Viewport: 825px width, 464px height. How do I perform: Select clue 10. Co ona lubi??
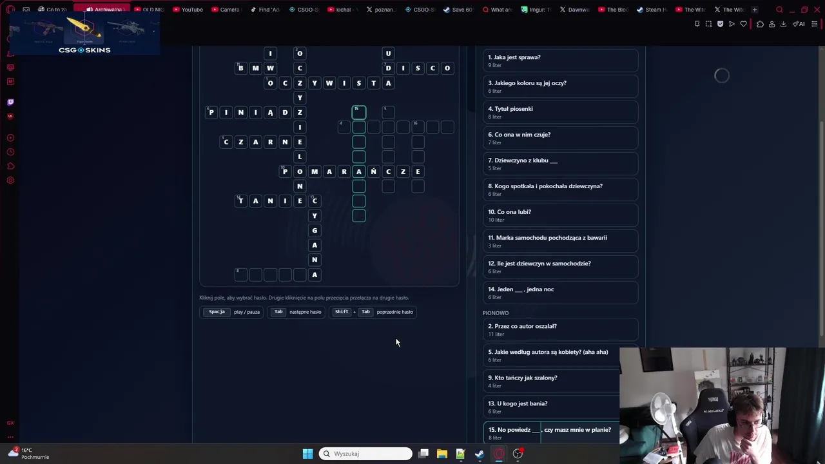(560, 215)
